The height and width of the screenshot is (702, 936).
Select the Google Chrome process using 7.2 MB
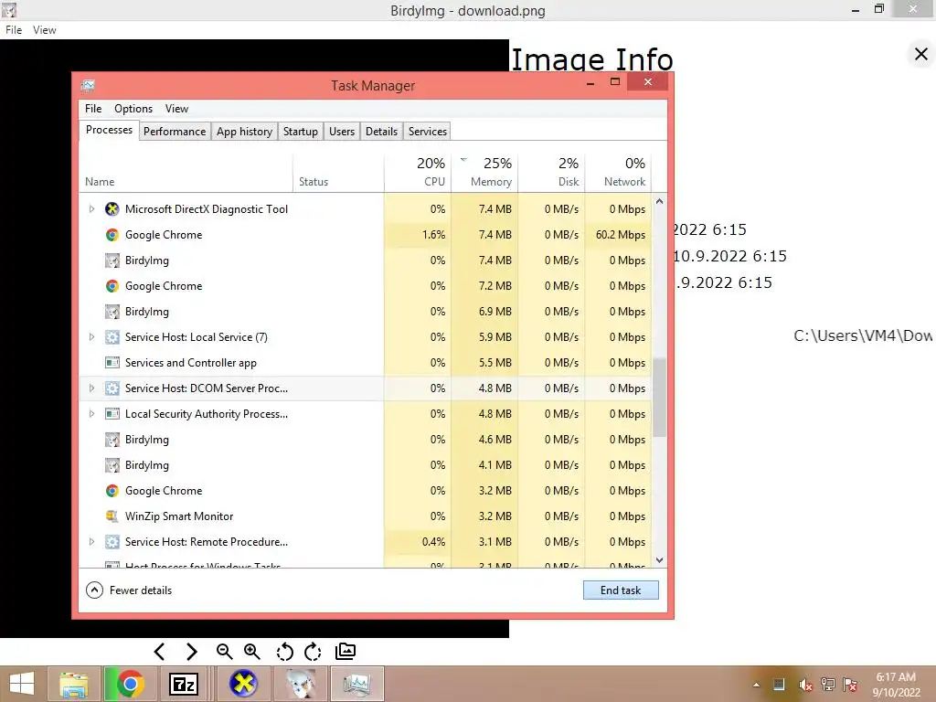[x=365, y=286]
